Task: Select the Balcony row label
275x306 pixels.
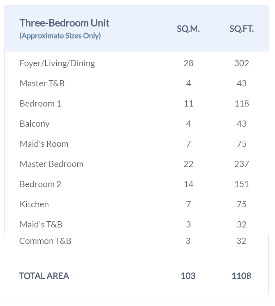Action: 35,124
